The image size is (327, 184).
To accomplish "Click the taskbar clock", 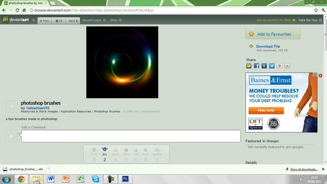I will pyautogui.click(x=314, y=179).
